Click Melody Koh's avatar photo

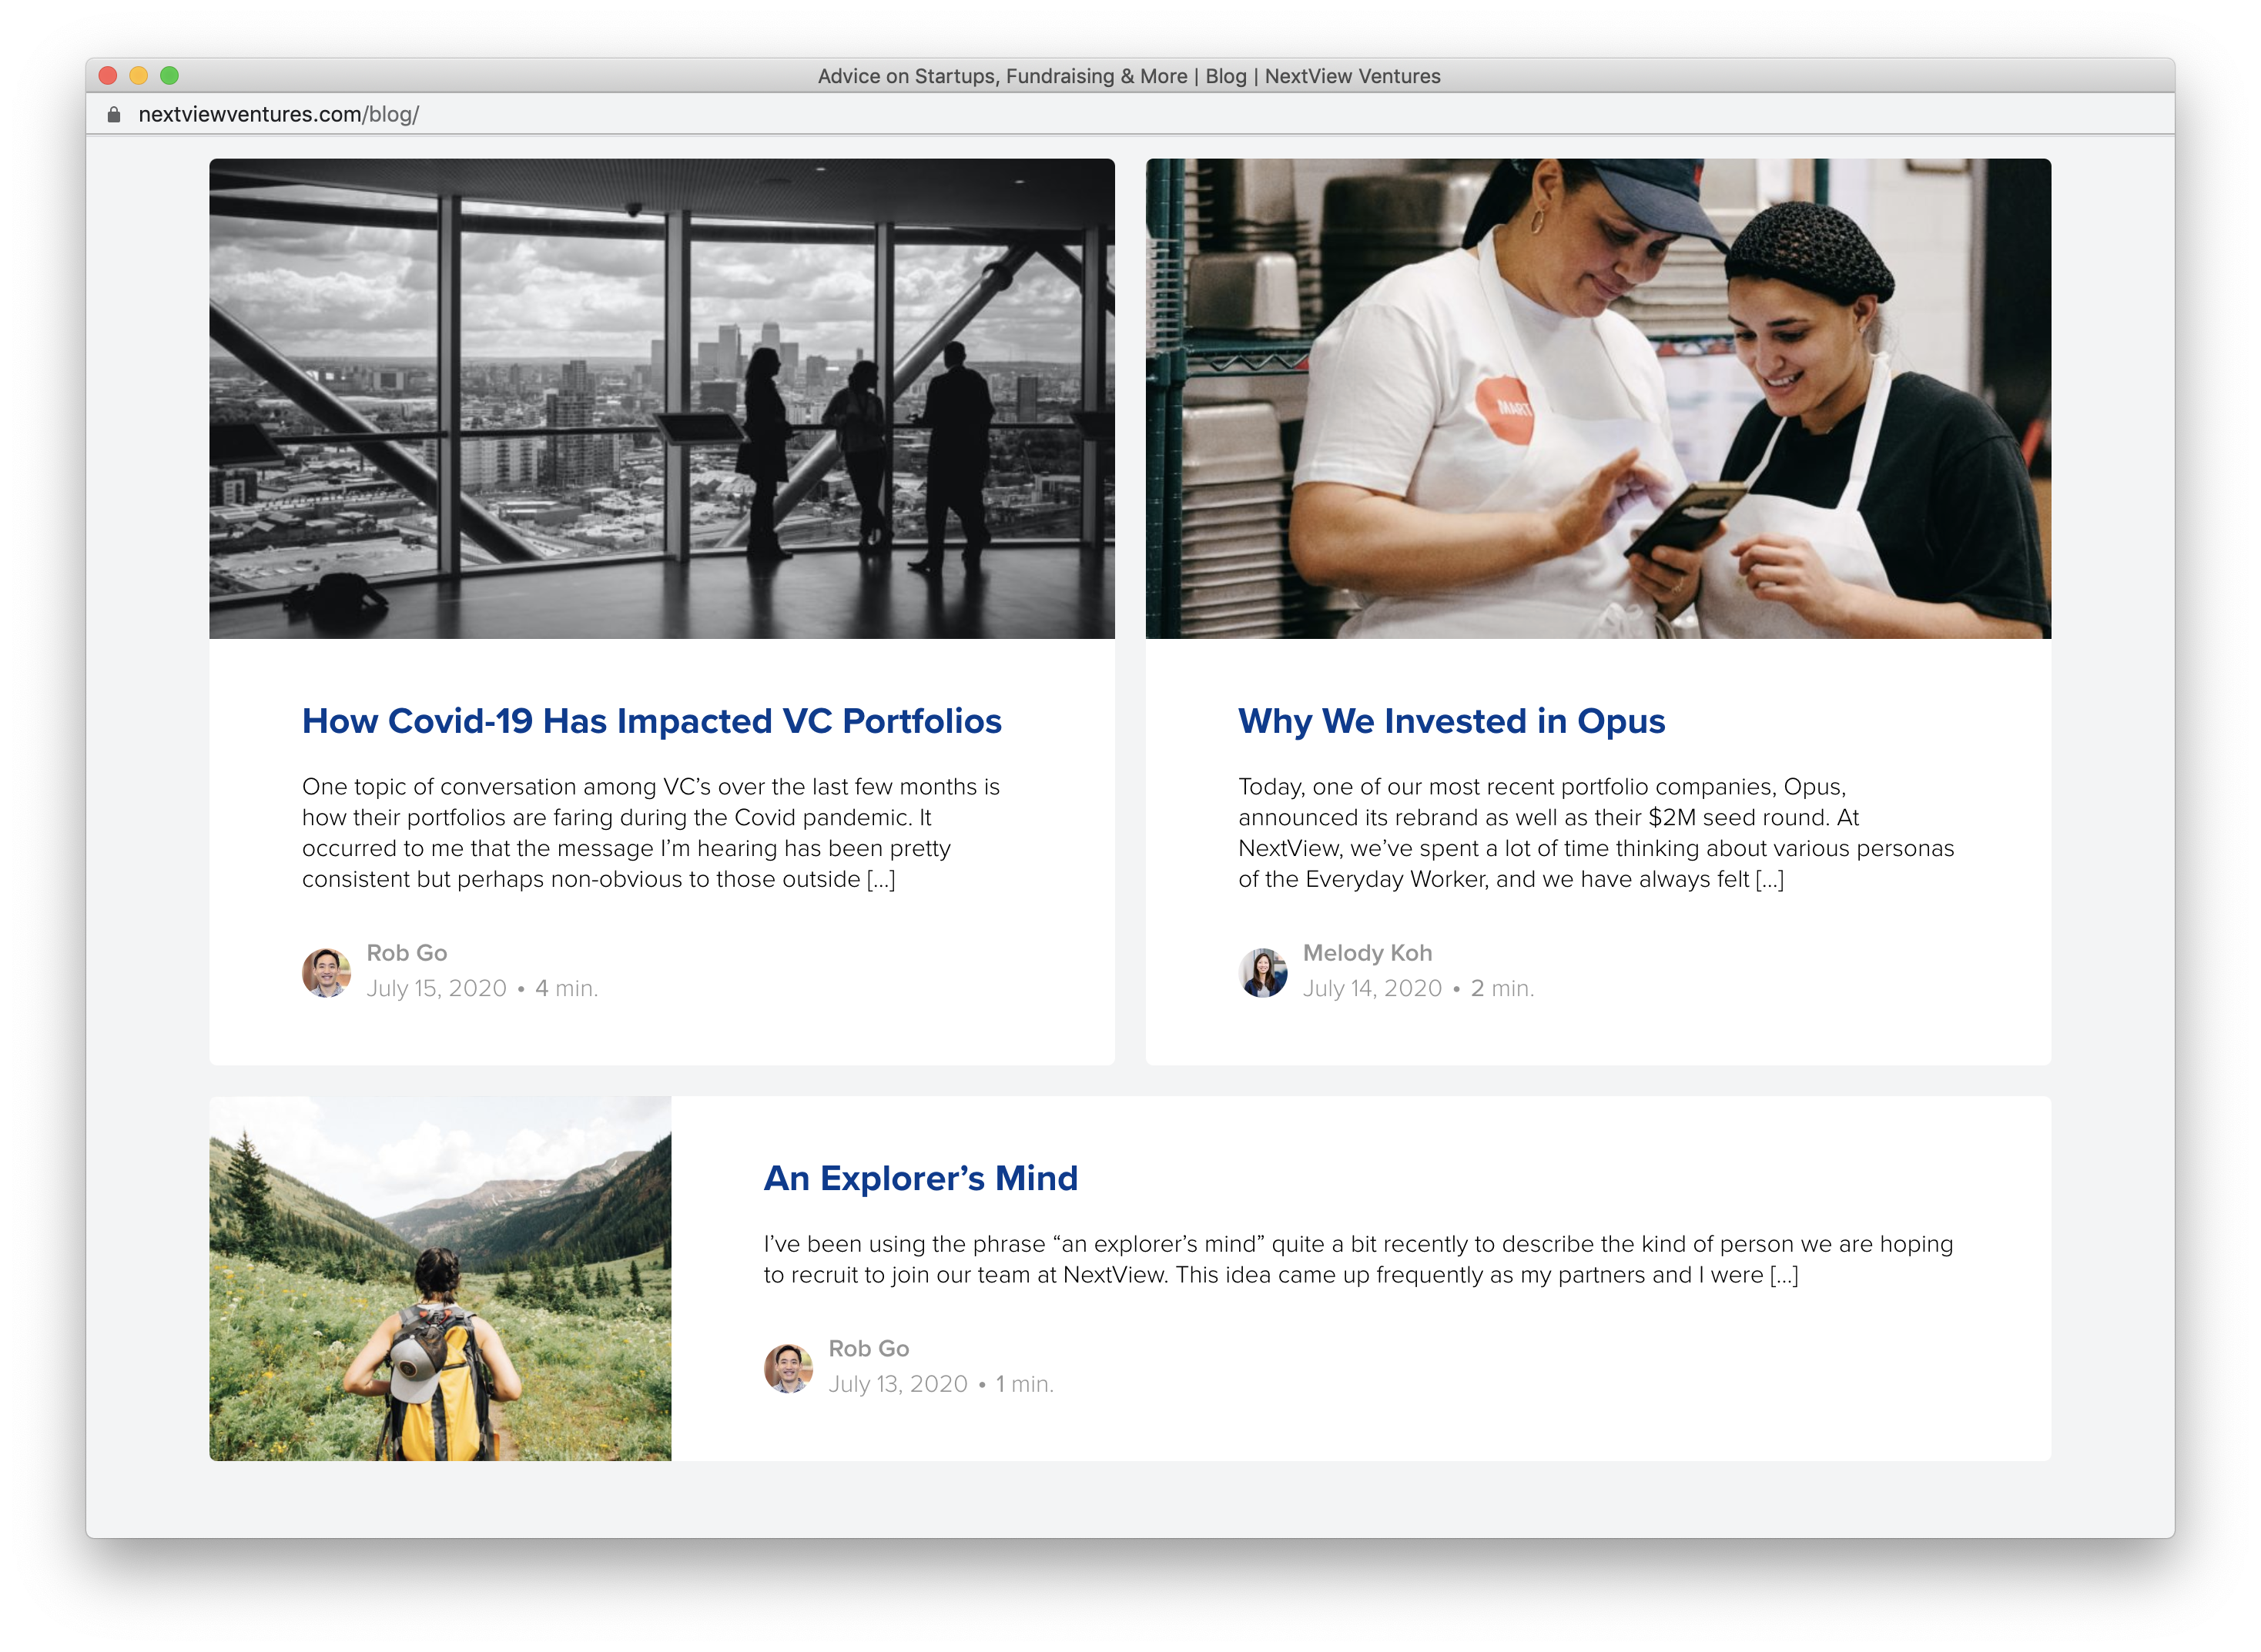[1262, 973]
